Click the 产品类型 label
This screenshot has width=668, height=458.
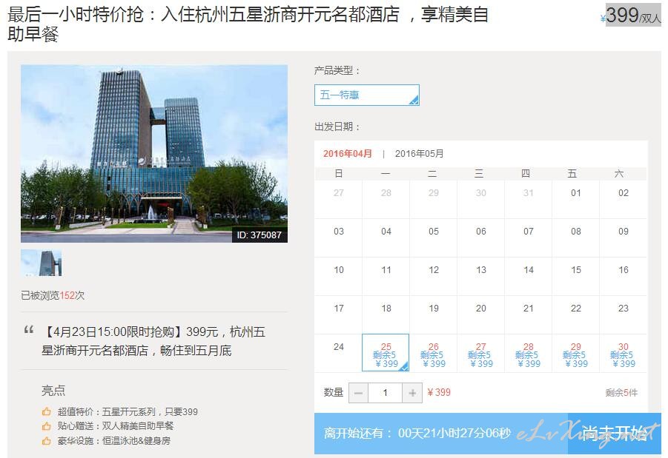[337, 70]
